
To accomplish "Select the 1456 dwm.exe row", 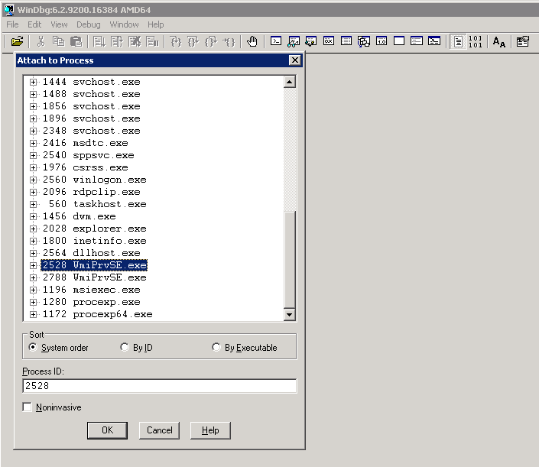I will [80, 216].
